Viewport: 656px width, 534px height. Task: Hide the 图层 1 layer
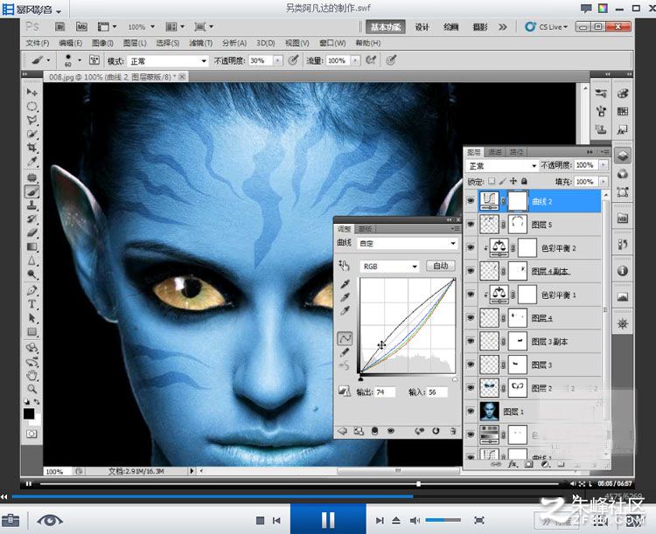click(471, 412)
